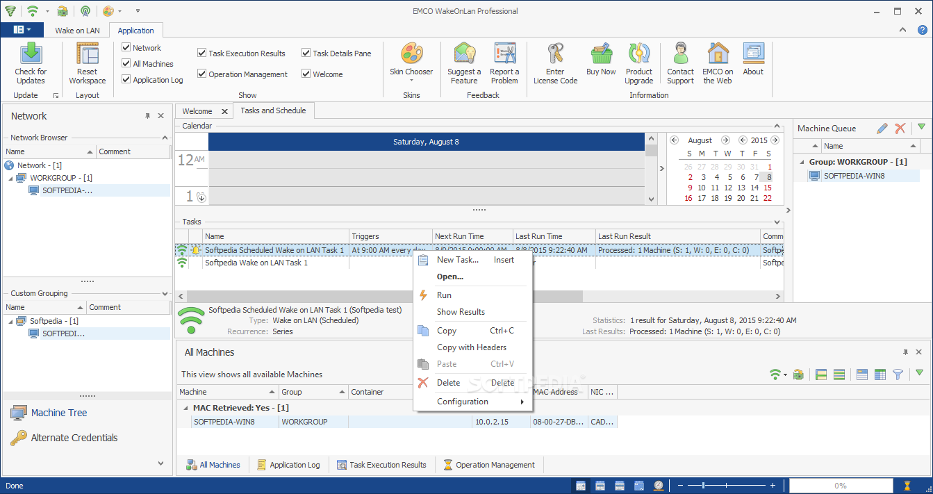Click the timeline clock view icon in status bar

click(x=659, y=486)
